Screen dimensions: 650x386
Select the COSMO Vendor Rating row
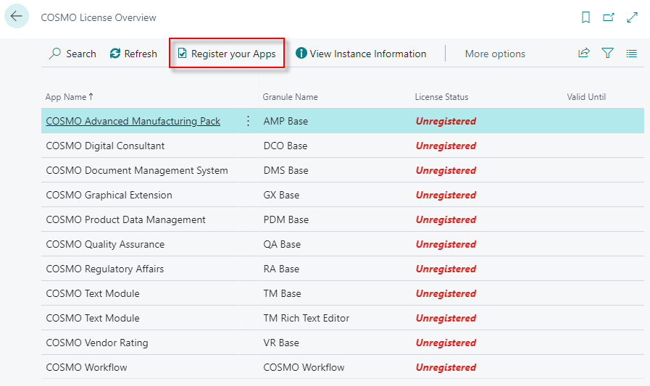[x=96, y=343]
